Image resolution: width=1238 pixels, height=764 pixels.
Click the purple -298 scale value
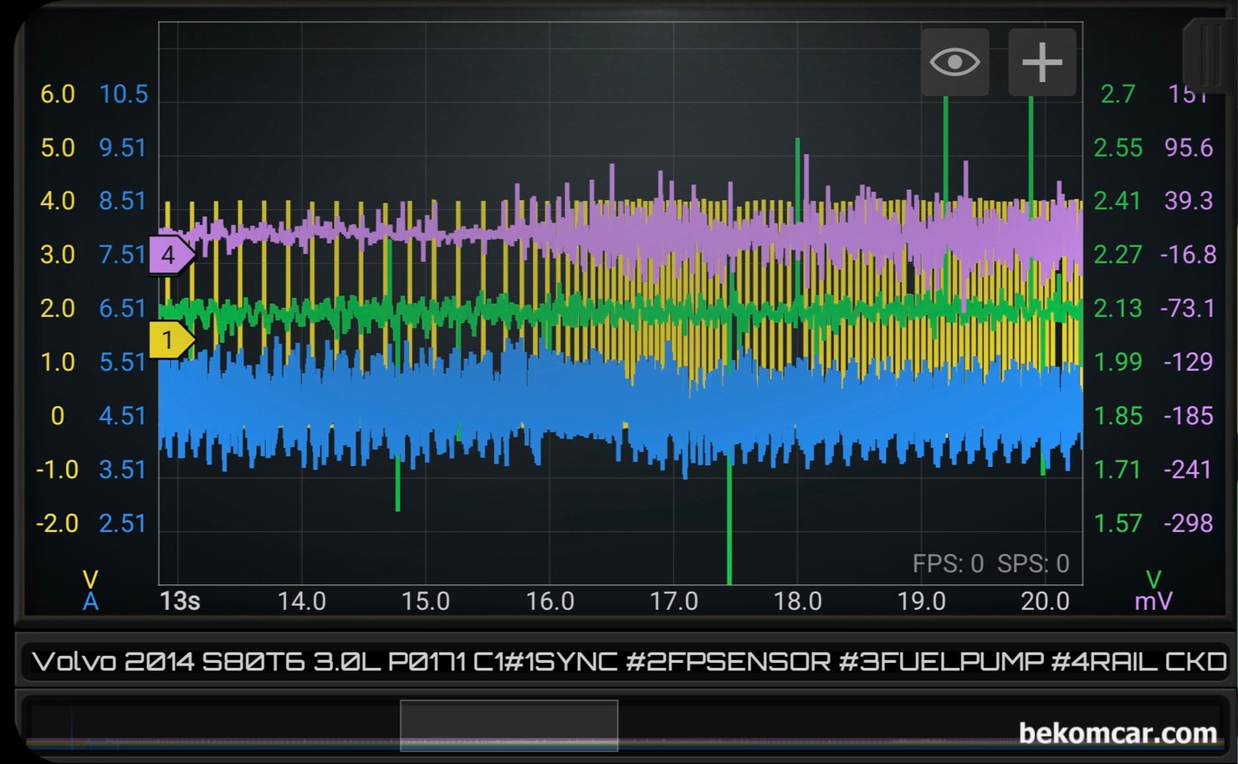click(x=1189, y=524)
